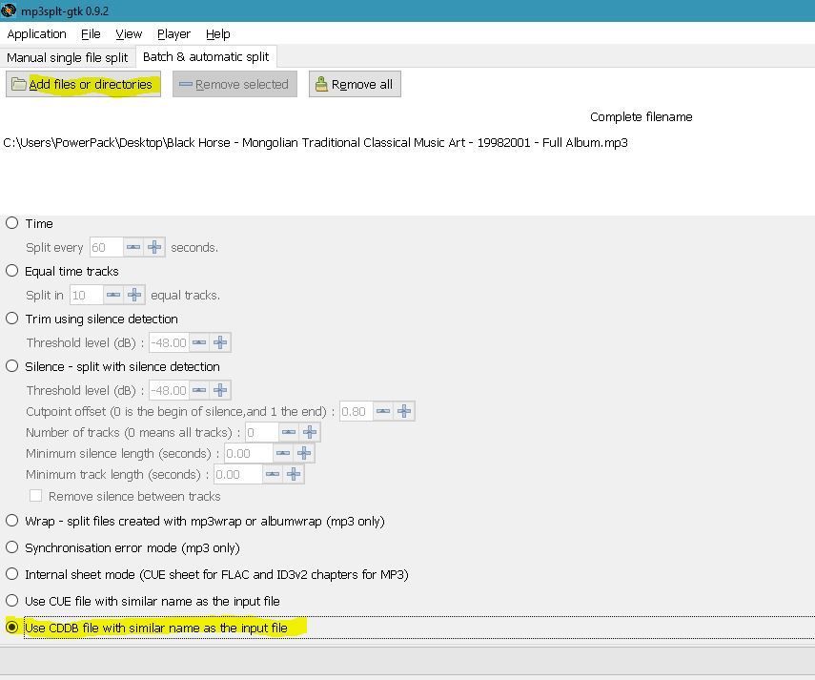Select the Equal time tracks radio button
Screen dimensions: 815x680
click(12, 271)
